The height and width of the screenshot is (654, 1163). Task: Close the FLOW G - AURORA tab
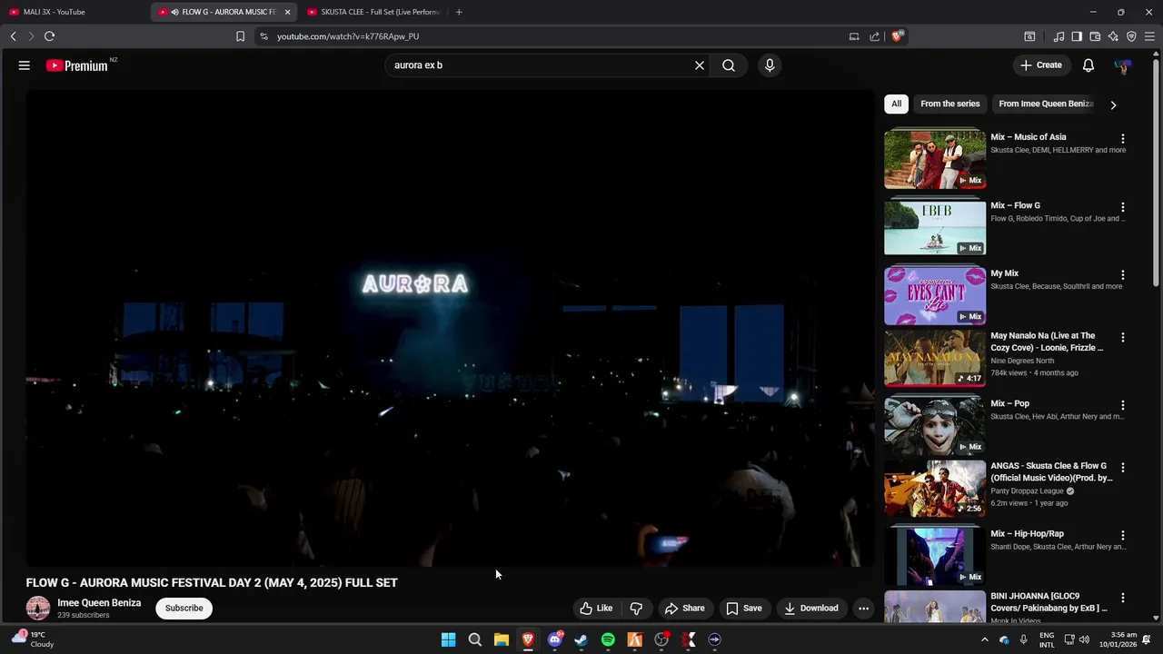pyautogui.click(x=287, y=12)
